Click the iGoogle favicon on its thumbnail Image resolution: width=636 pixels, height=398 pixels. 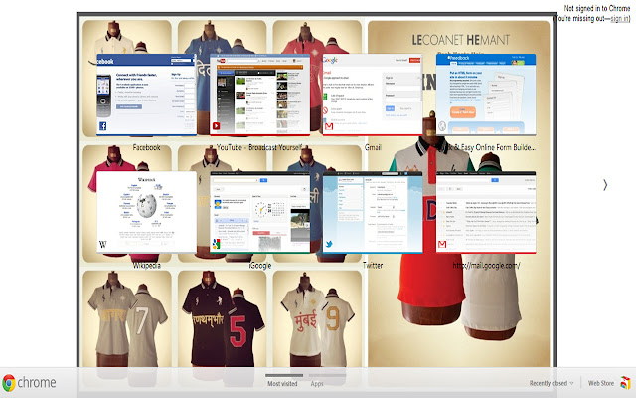(217, 244)
